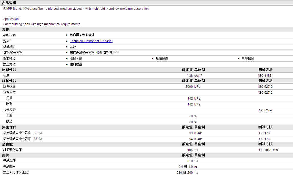
Task: Click the ISO 1183 test method
Action: tap(265, 76)
